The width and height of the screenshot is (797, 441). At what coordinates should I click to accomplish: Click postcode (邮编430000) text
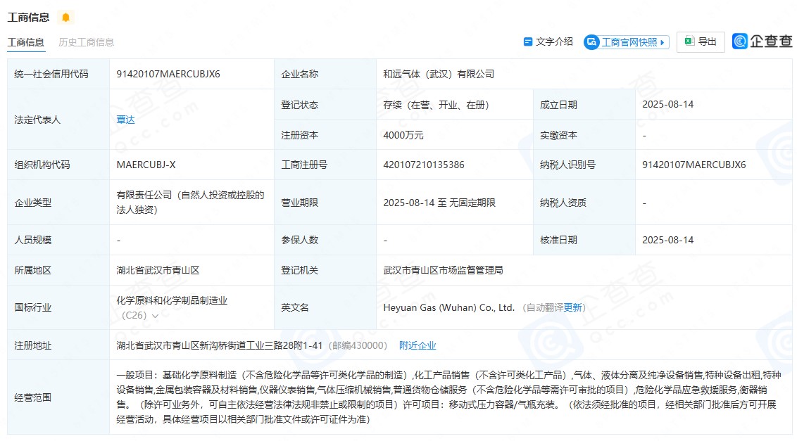coord(358,345)
